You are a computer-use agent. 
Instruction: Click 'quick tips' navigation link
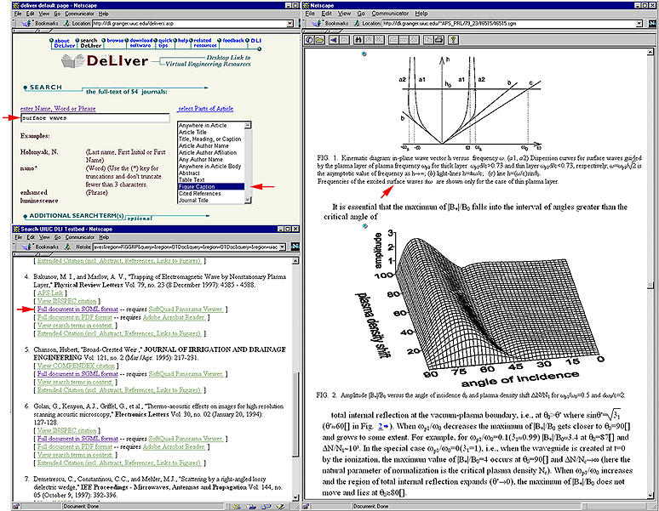coord(165,43)
